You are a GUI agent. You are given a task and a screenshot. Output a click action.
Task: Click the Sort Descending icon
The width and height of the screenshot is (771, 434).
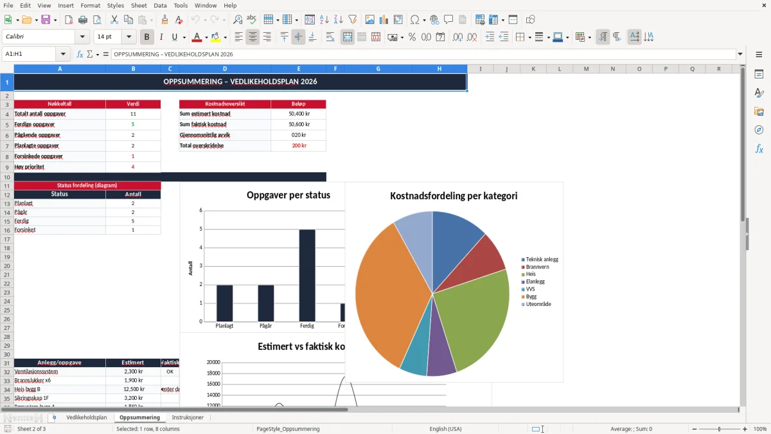coord(338,20)
